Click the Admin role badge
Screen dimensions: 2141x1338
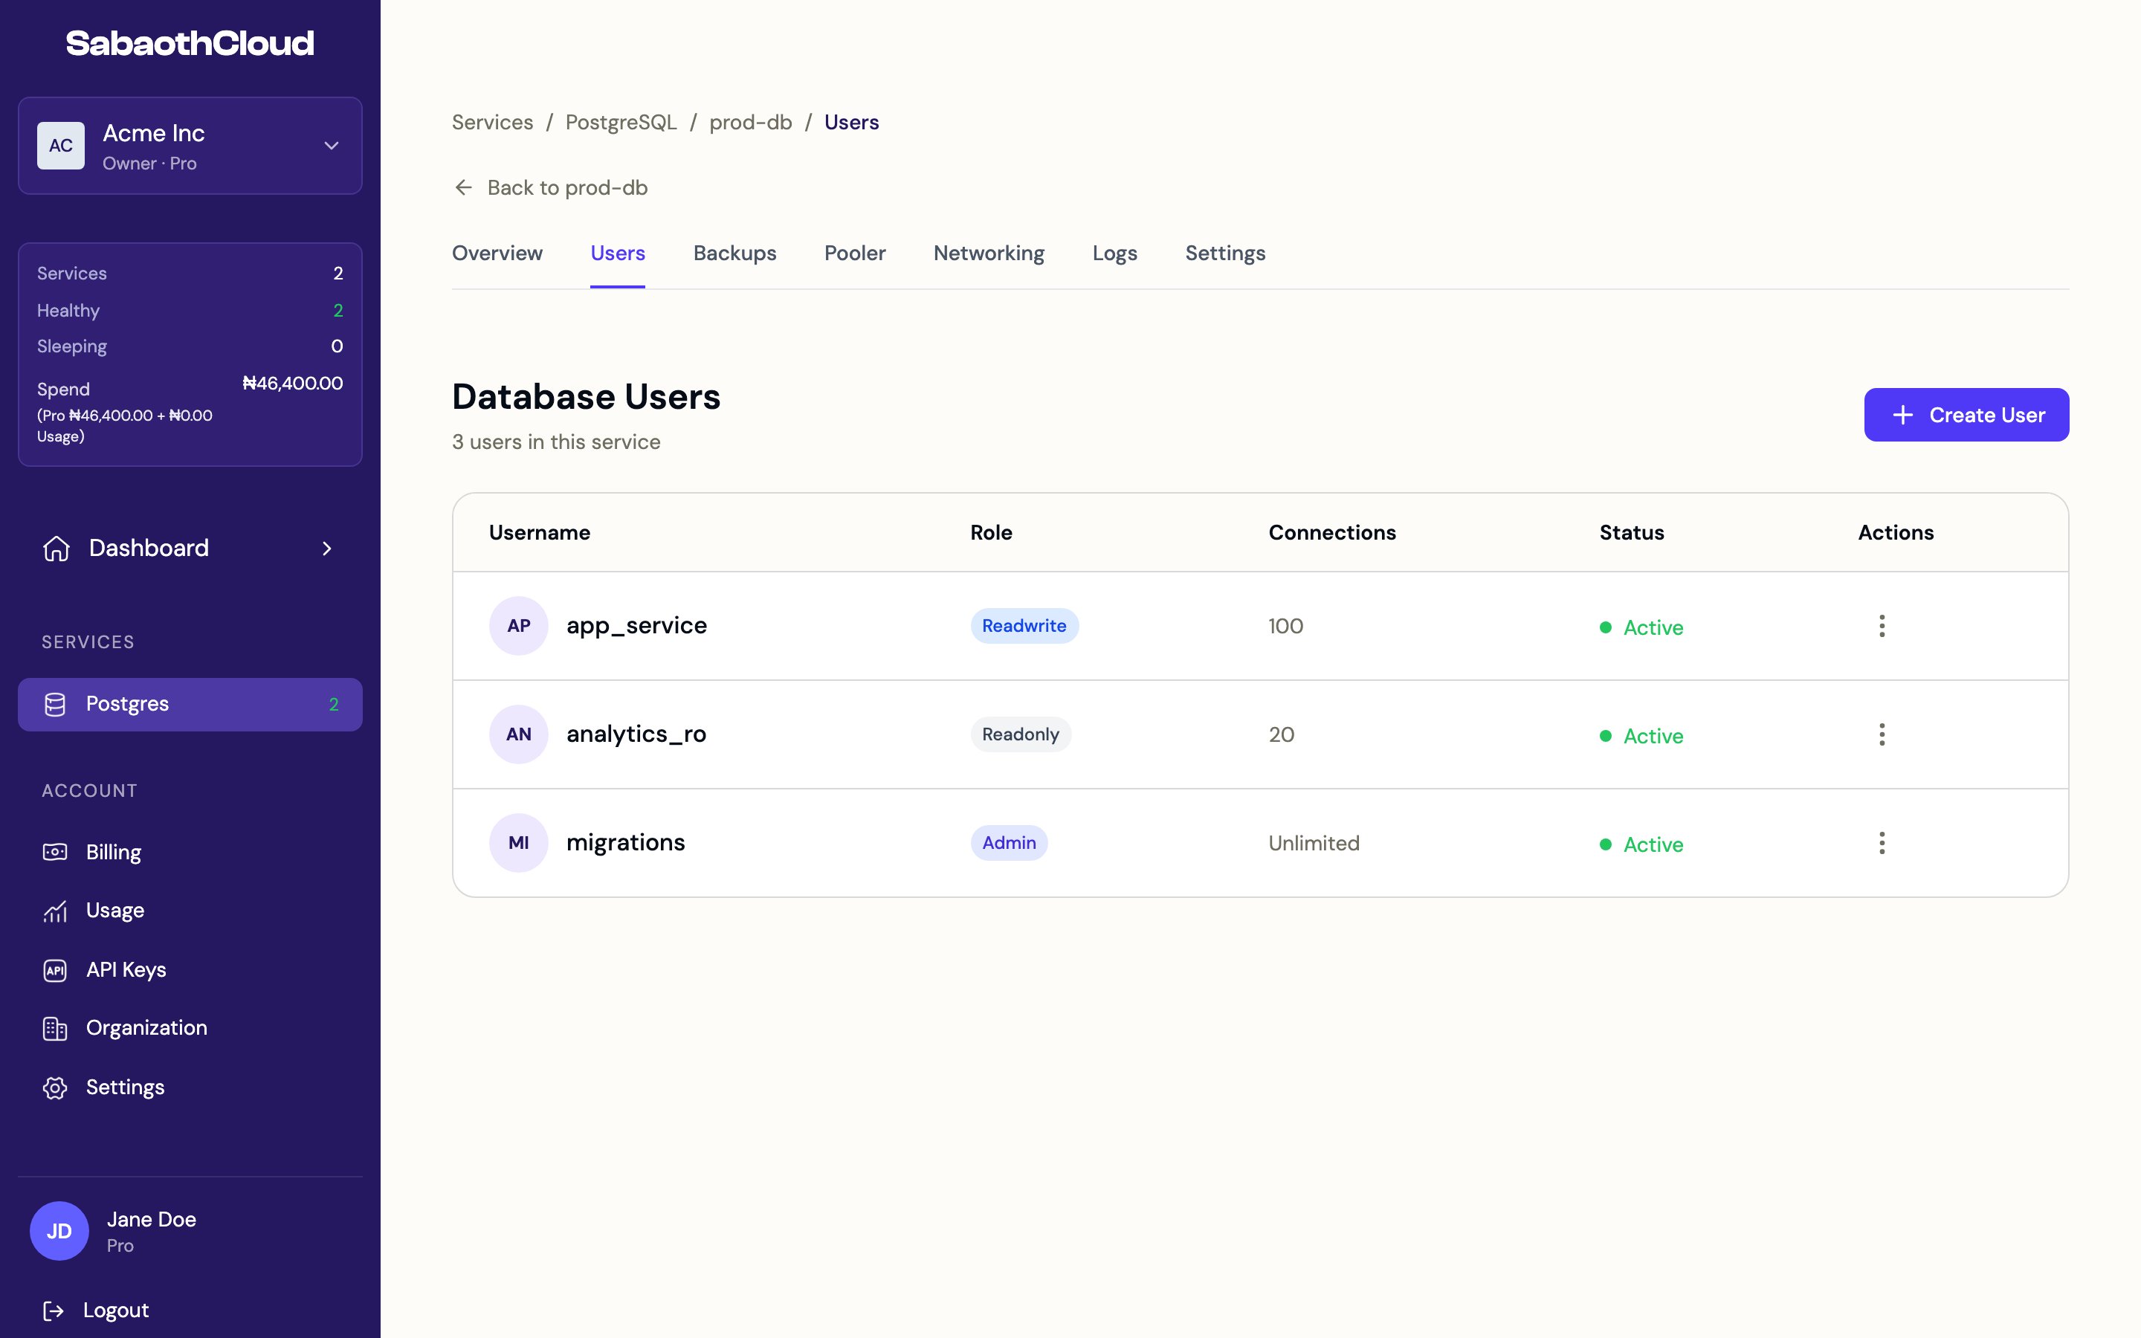point(1009,842)
